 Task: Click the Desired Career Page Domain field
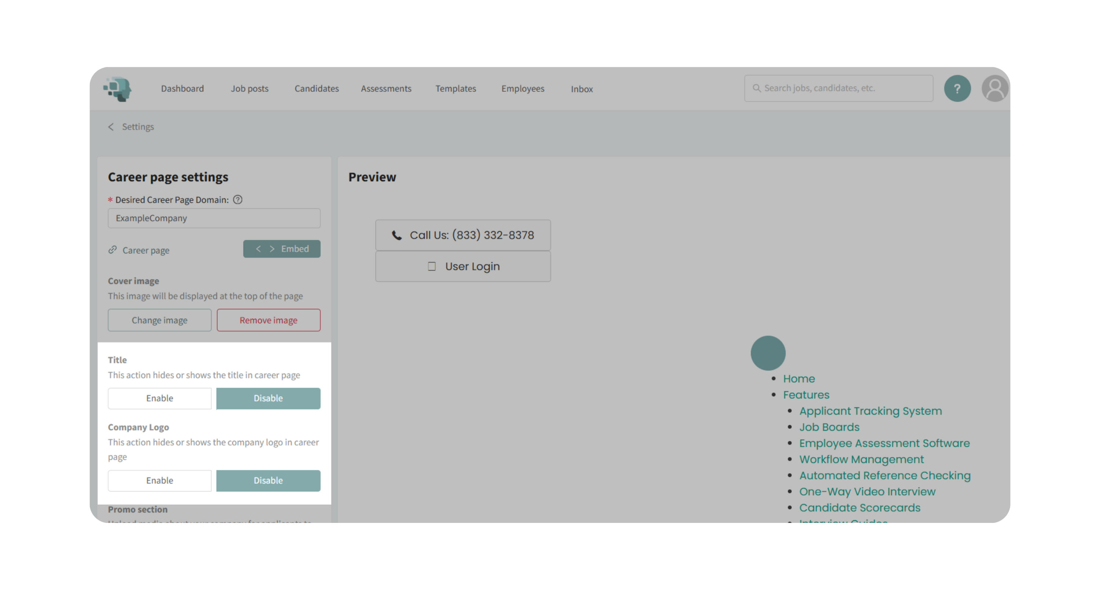[214, 218]
